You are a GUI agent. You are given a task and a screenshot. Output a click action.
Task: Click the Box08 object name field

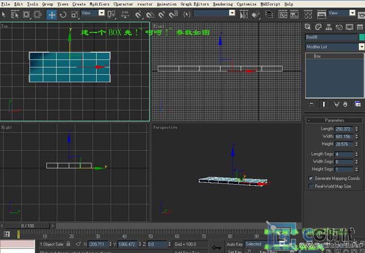[x=332, y=37]
